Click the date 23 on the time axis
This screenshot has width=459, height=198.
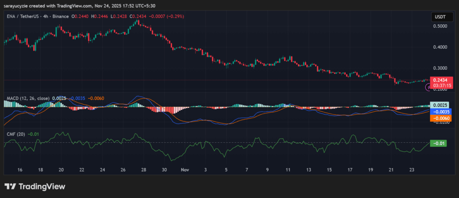point(412,170)
